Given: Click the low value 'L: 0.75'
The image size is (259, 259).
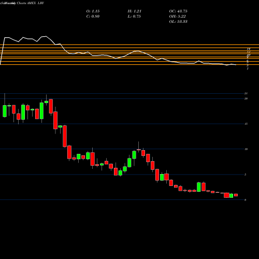Looking at the screenshot, I should 134,17.
